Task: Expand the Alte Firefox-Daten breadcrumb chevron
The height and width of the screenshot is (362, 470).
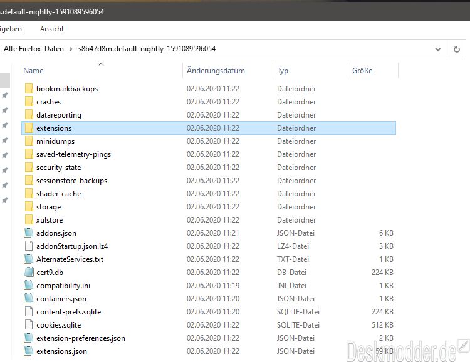Action: (71, 49)
